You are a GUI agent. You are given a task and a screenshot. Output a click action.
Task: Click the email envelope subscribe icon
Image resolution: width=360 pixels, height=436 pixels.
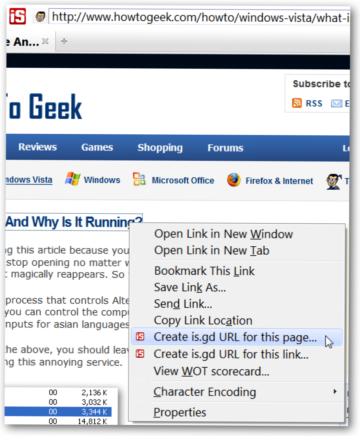coord(336,103)
